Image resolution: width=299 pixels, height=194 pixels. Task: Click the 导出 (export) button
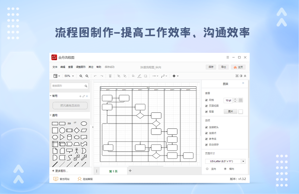[223, 67]
